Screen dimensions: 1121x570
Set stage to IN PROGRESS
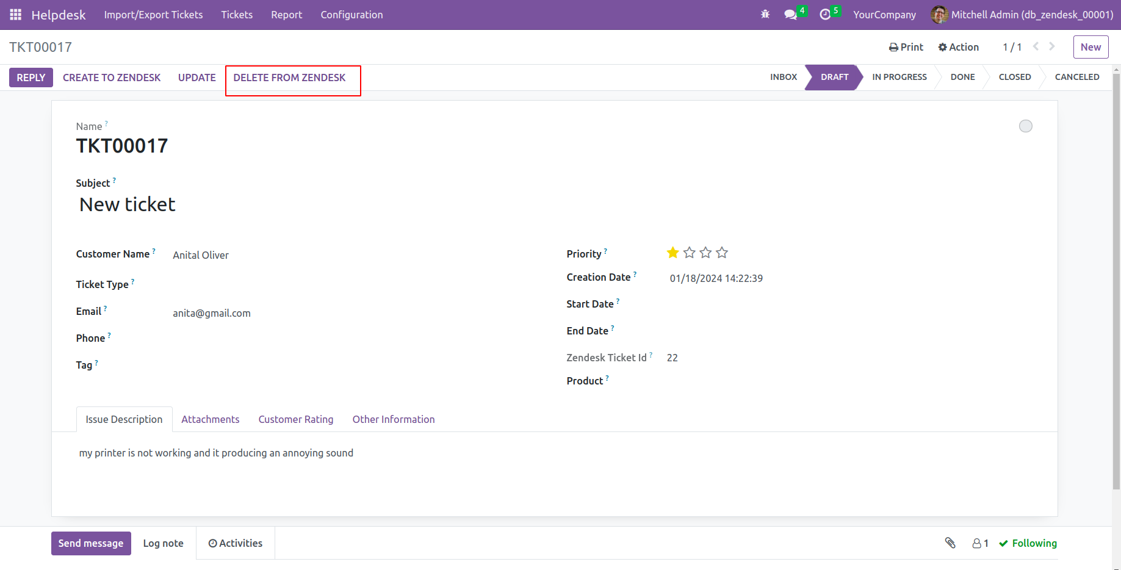coord(899,77)
